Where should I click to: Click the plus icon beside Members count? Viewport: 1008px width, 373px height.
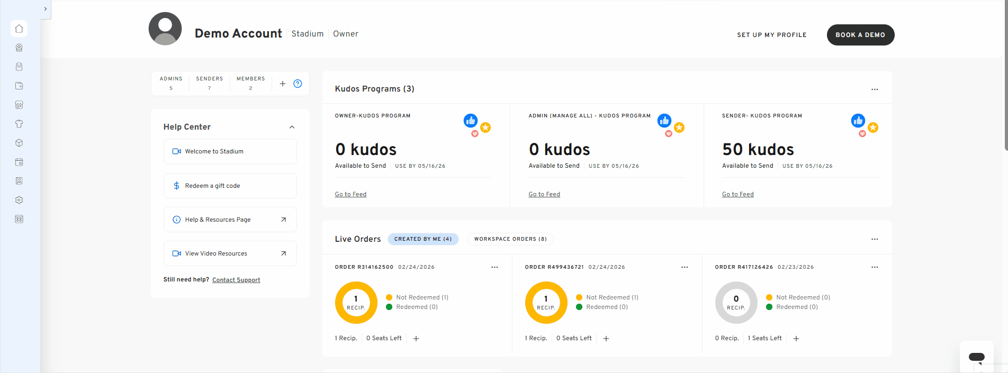click(283, 84)
